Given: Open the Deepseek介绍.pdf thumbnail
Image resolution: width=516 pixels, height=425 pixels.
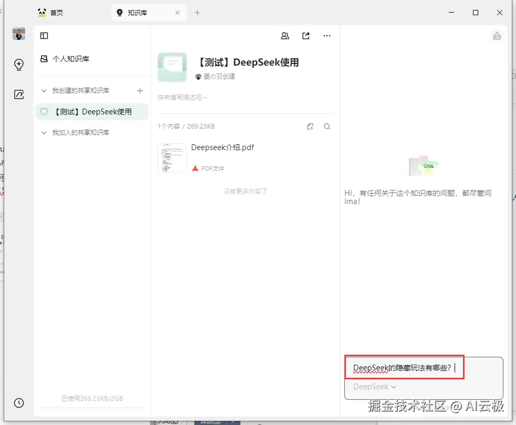Looking at the screenshot, I should pyautogui.click(x=172, y=158).
